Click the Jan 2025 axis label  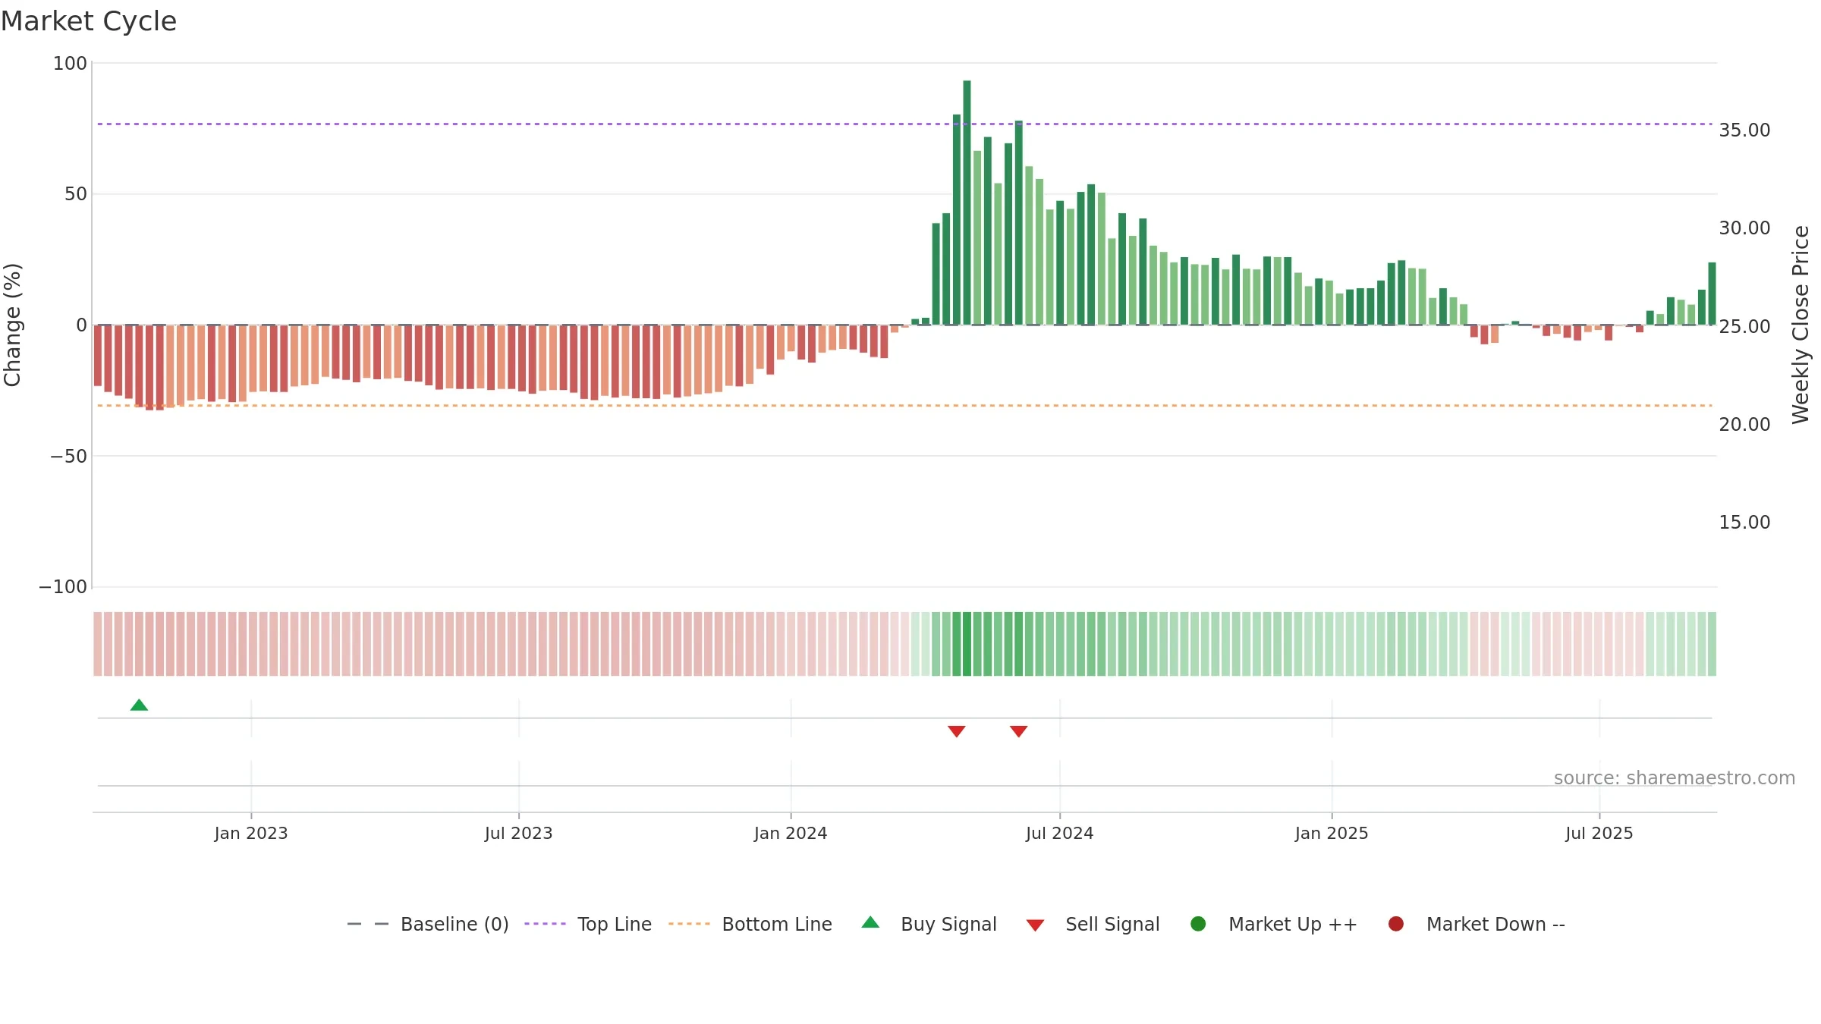1332,834
